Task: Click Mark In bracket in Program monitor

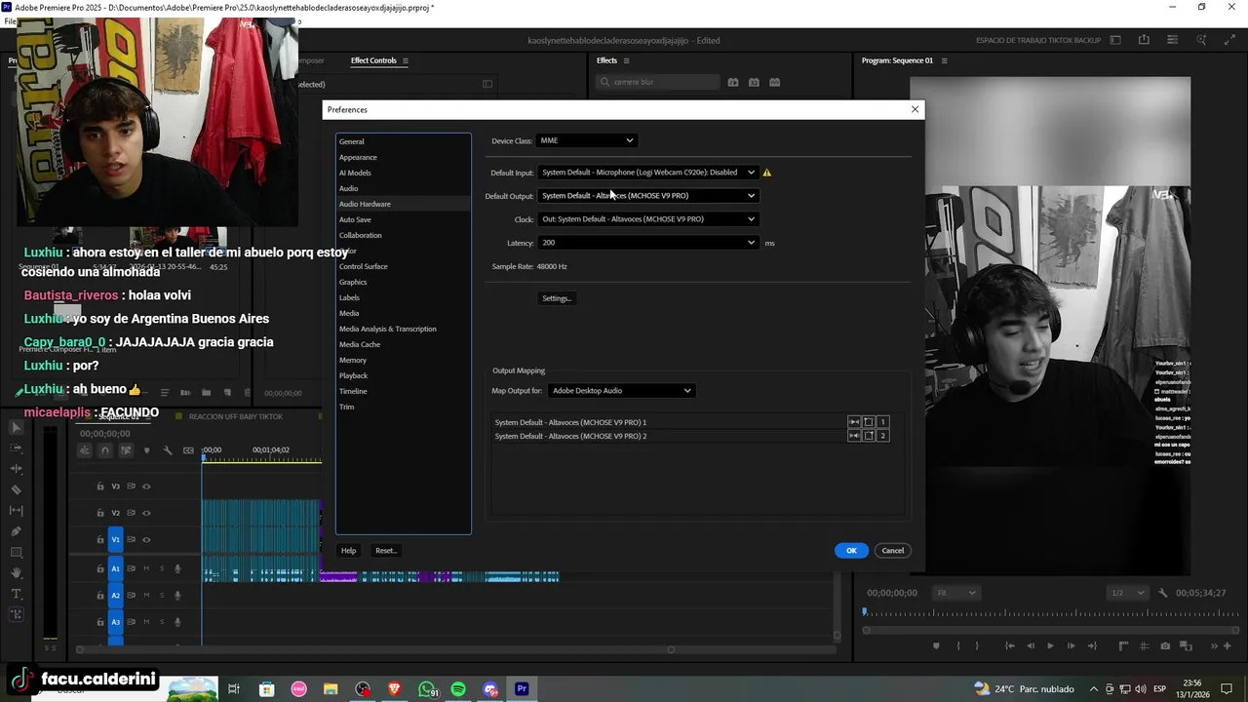Action: pos(958,645)
